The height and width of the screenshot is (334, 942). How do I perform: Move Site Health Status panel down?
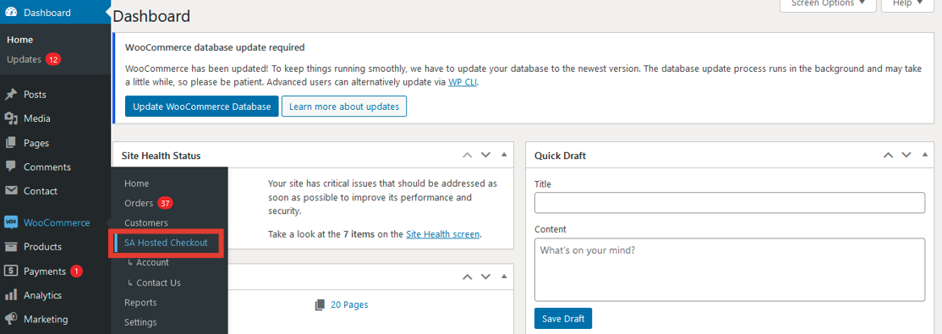click(x=486, y=155)
